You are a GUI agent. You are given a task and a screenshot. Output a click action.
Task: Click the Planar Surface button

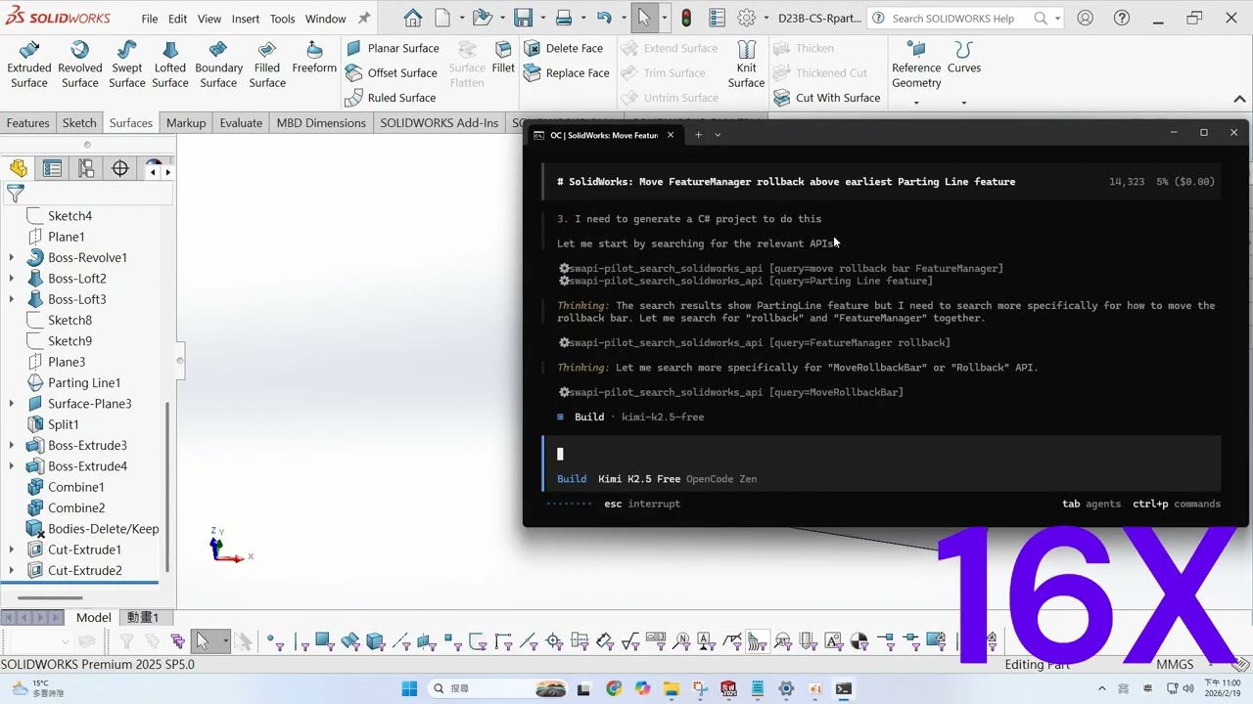tap(393, 48)
